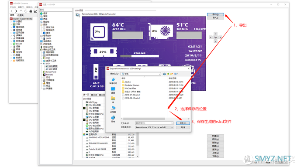The image size is (297, 167).
Task: Open view menu icon in export dialog
Action: point(176,74)
